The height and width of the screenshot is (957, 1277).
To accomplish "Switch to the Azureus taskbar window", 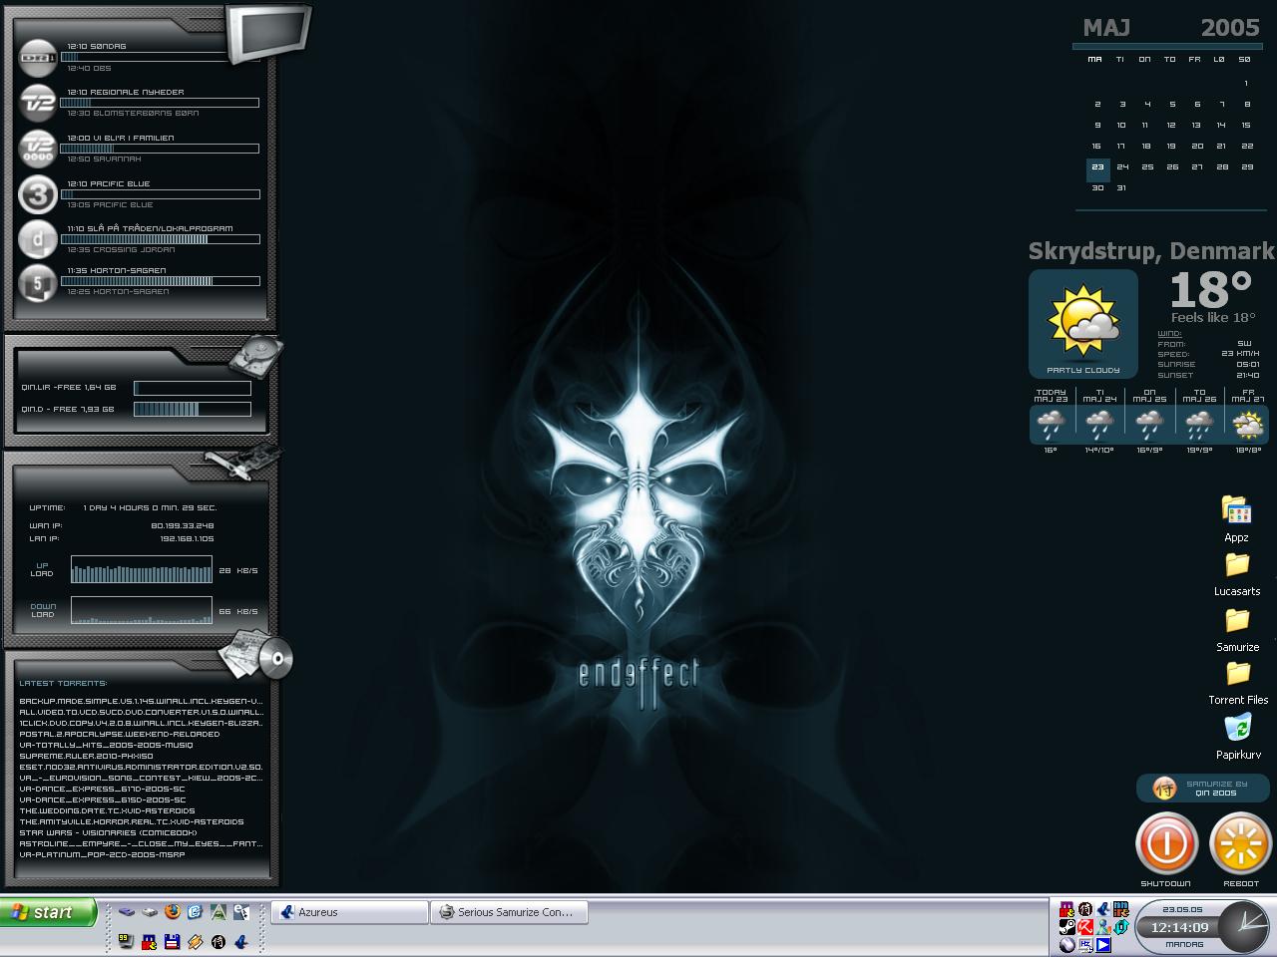I will point(349,912).
